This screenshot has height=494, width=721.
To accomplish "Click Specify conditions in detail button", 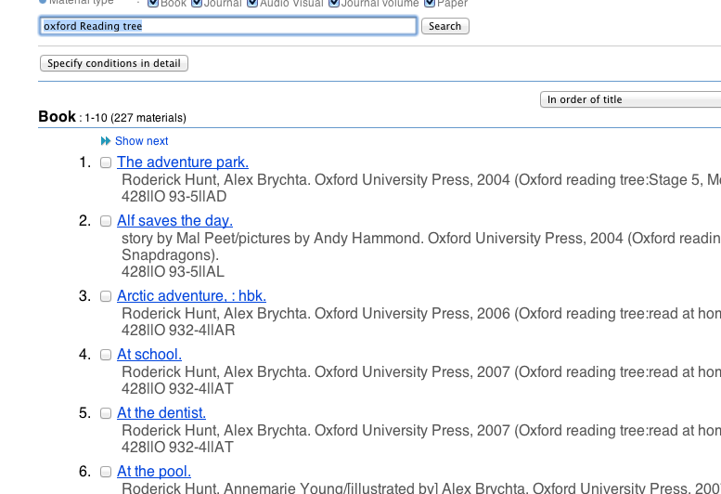I will pos(114,63).
